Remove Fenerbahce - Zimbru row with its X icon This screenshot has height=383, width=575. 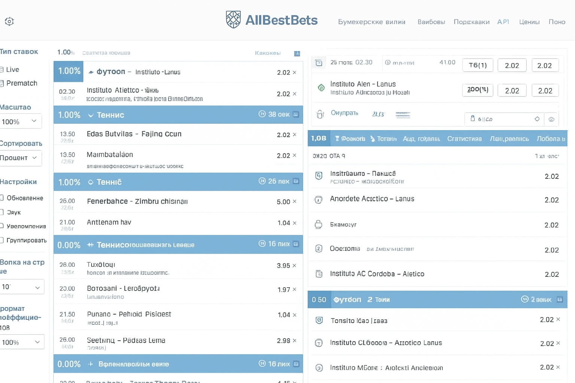click(295, 202)
